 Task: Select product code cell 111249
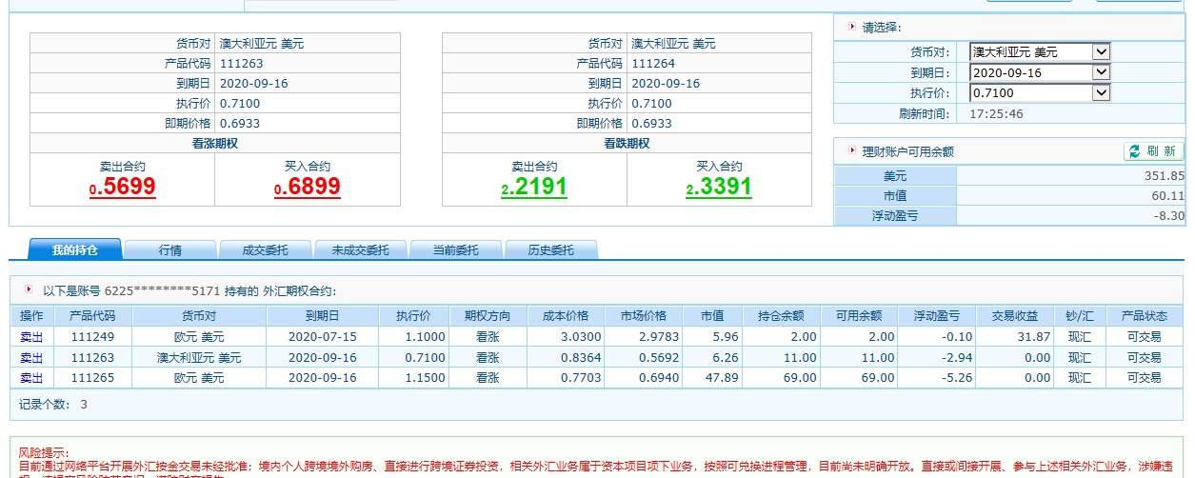92,337
